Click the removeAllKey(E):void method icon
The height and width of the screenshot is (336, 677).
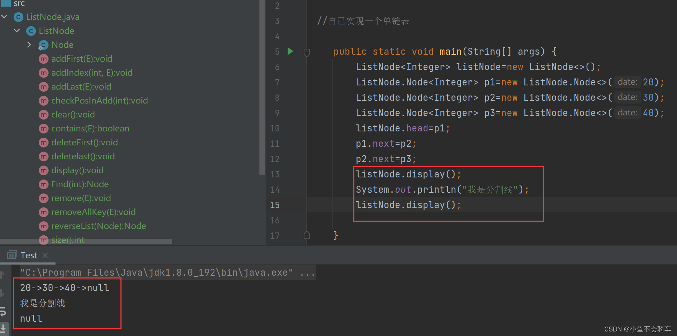click(x=43, y=212)
